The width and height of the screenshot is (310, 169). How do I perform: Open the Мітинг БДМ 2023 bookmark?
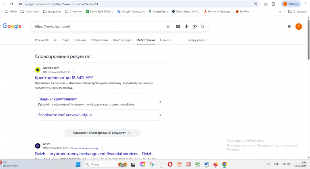(x=100, y=11)
